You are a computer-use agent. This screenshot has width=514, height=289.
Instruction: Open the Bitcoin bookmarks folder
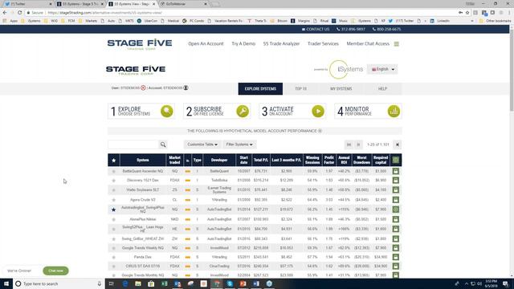(x=279, y=21)
